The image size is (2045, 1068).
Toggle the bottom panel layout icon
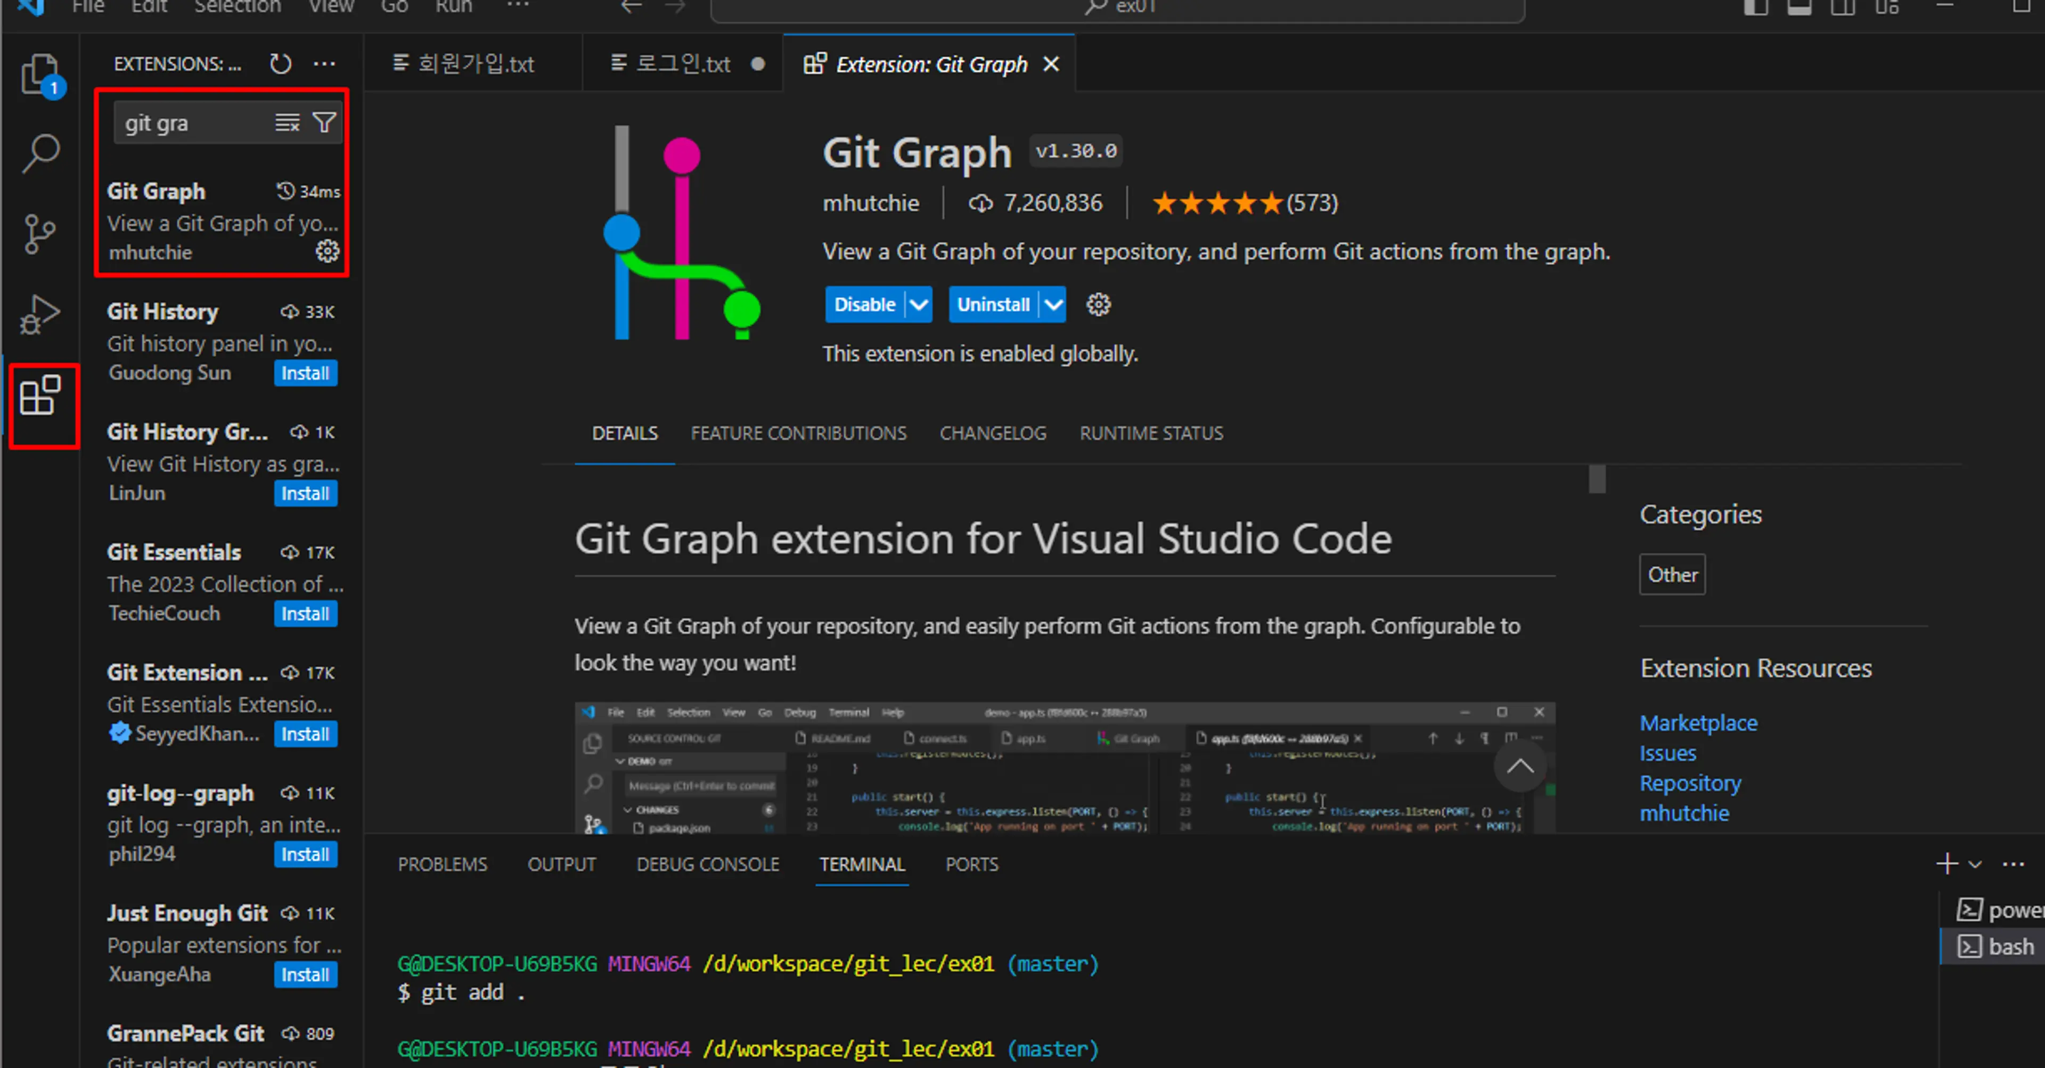point(1799,7)
